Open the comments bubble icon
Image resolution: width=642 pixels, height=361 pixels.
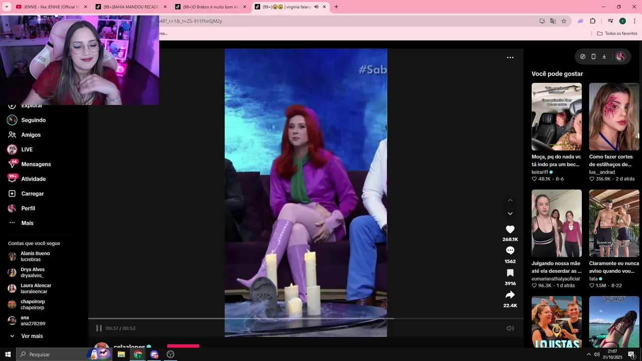pyautogui.click(x=510, y=251)
